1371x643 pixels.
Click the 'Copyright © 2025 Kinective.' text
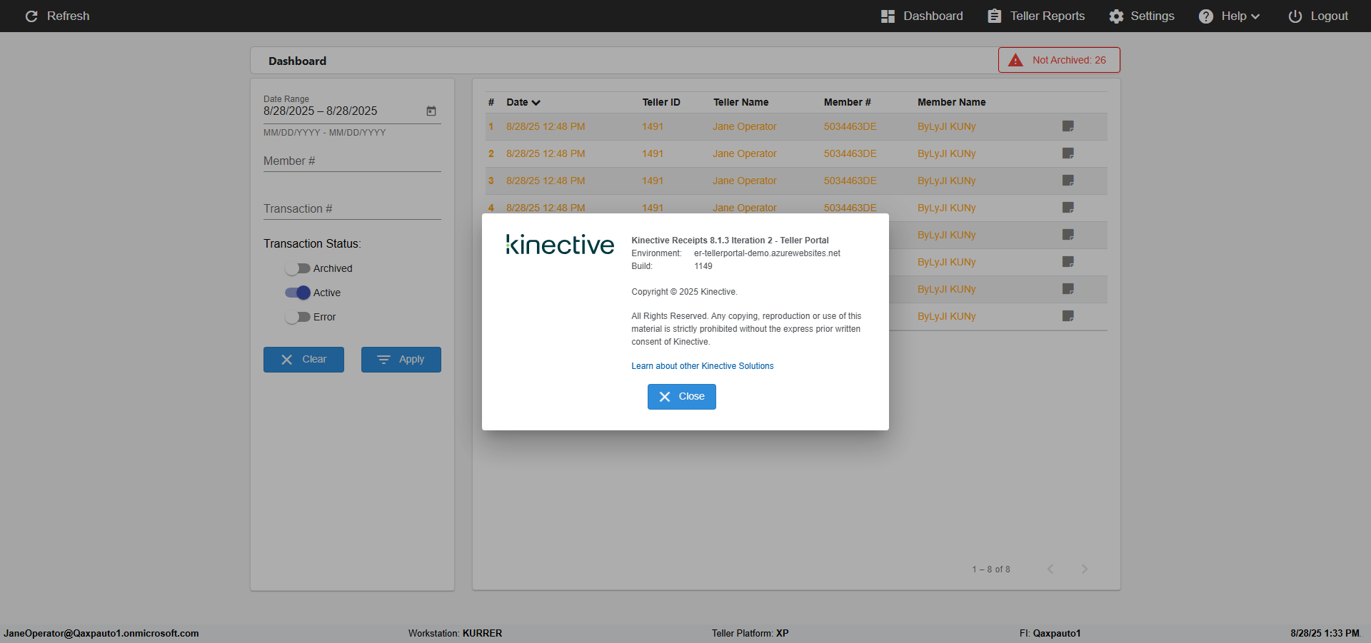(684, 292)
